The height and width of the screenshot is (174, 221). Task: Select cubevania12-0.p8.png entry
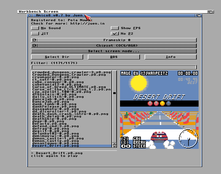[x=72, y=85]
